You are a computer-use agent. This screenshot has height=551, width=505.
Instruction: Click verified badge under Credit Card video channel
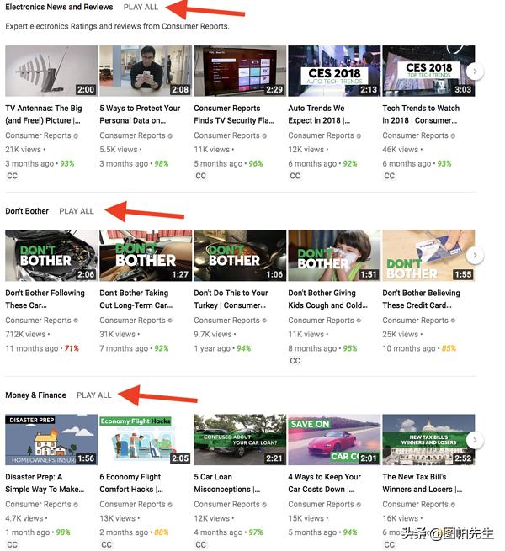[453, 321]
